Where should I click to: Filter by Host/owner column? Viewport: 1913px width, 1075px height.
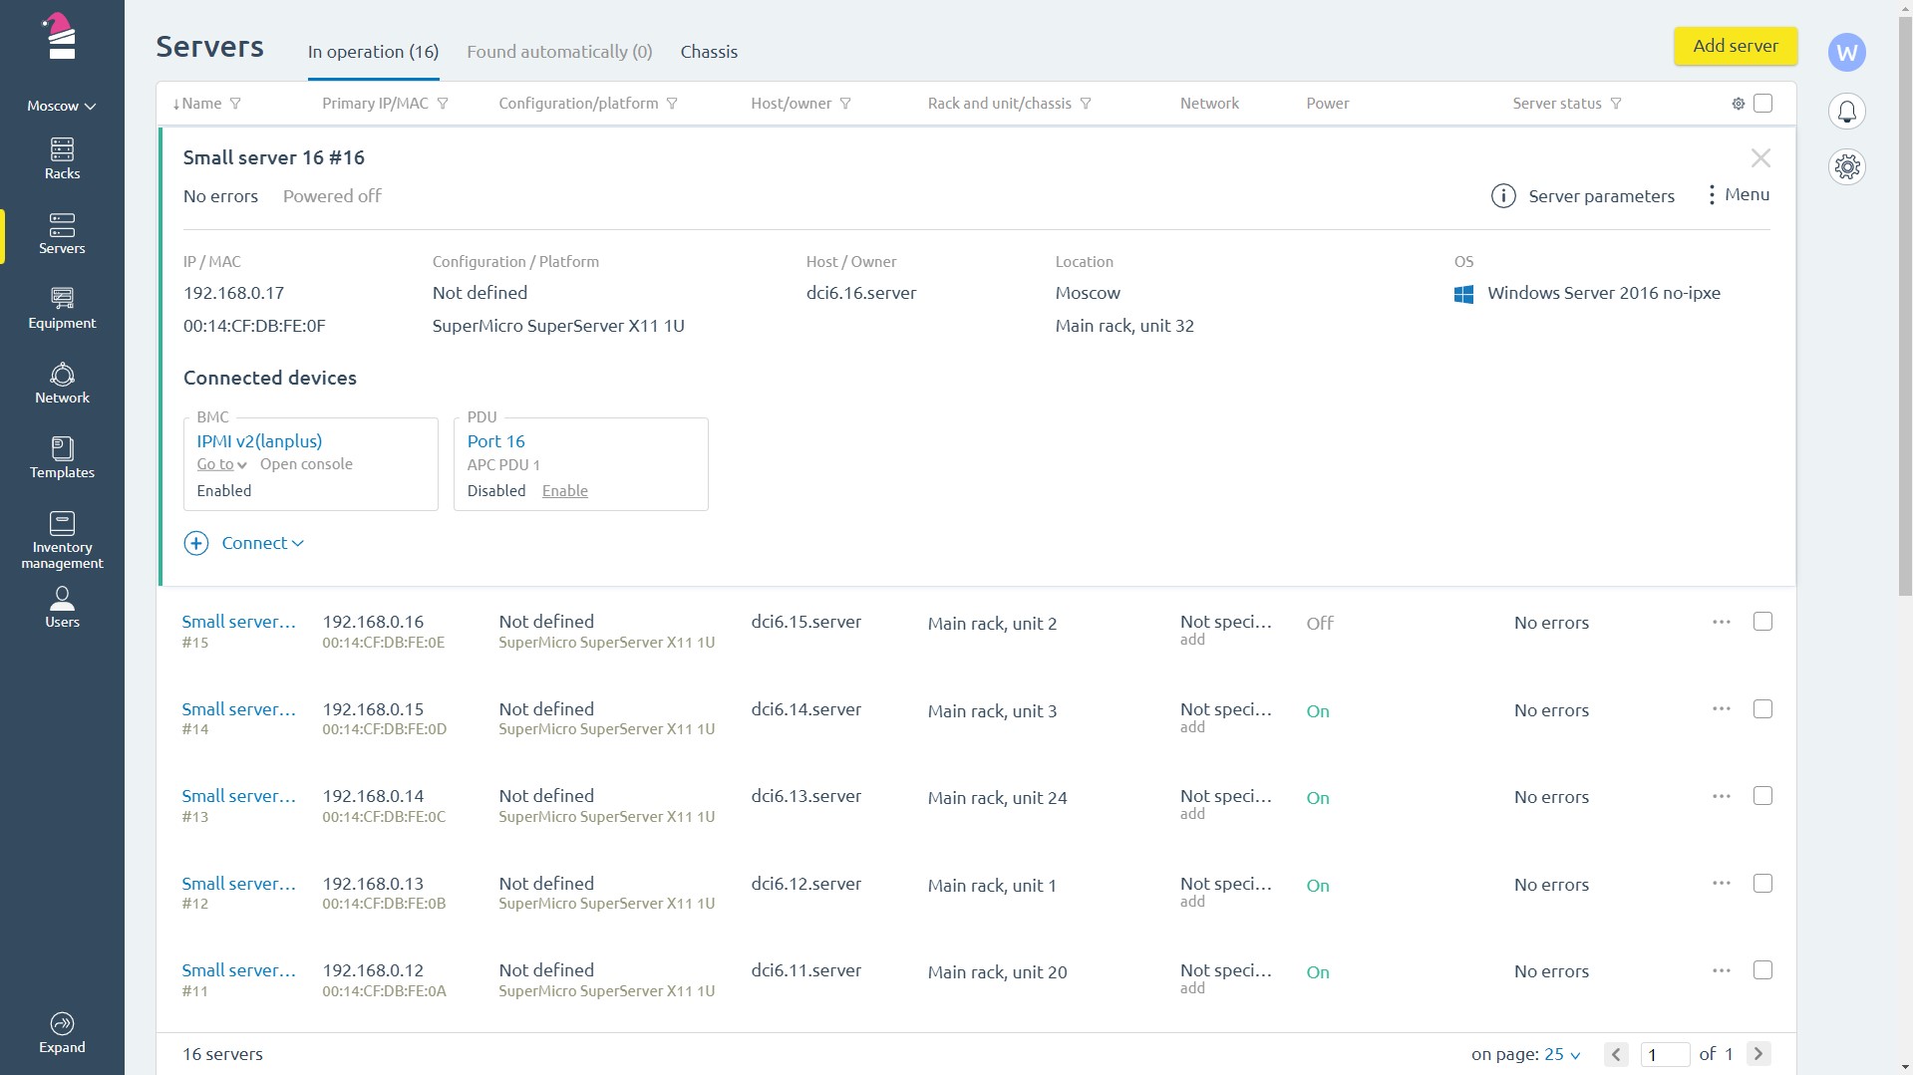click(x=845, y=104)
